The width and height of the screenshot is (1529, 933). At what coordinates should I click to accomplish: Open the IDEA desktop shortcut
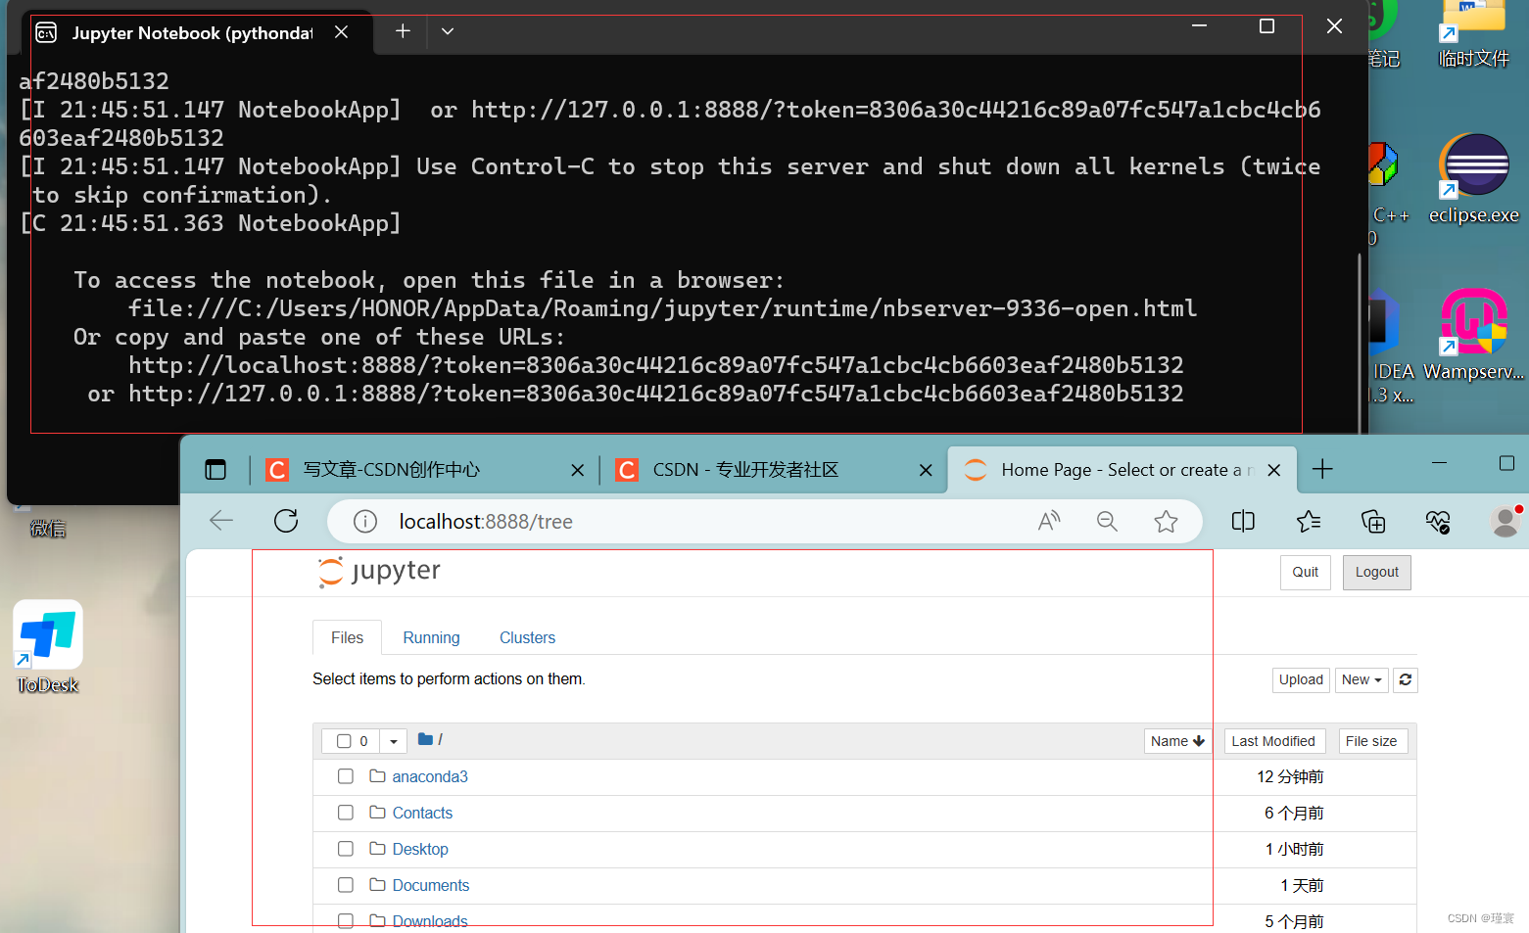click(1384, 323)
